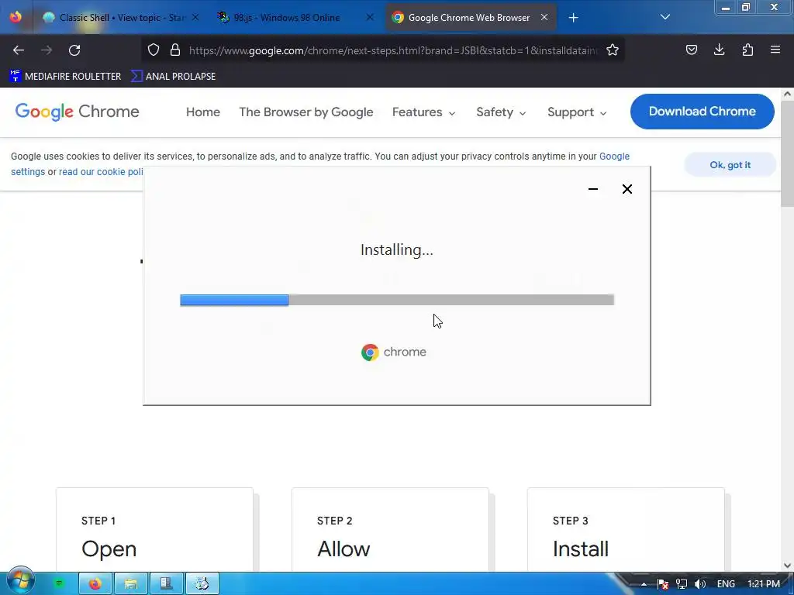View site security via the padlock icon
794x595 pixels.
click(x=175, y=50)
